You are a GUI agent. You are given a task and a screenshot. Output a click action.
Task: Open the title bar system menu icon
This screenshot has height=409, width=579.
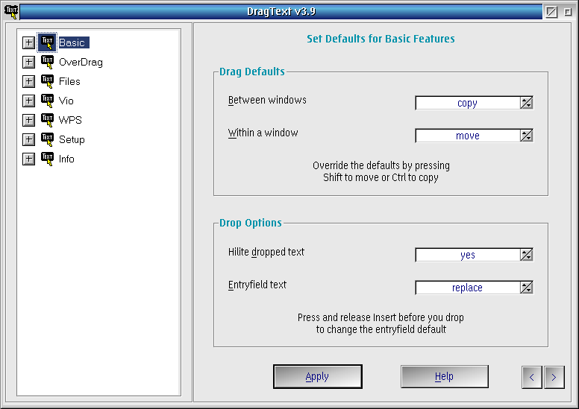point(11,11)
